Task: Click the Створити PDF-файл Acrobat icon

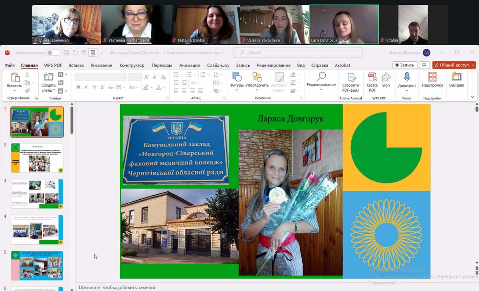Action: pos(351,77)
